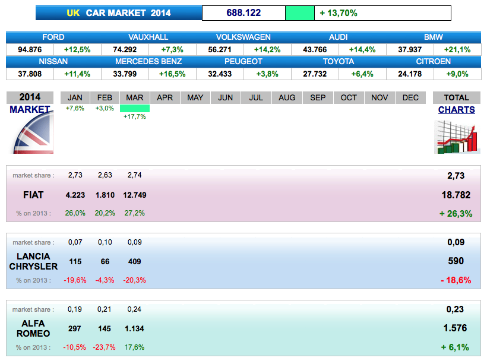Screen dimensions: 487x361
Task: Click the TOTAL column header
Action: (456, 98)
